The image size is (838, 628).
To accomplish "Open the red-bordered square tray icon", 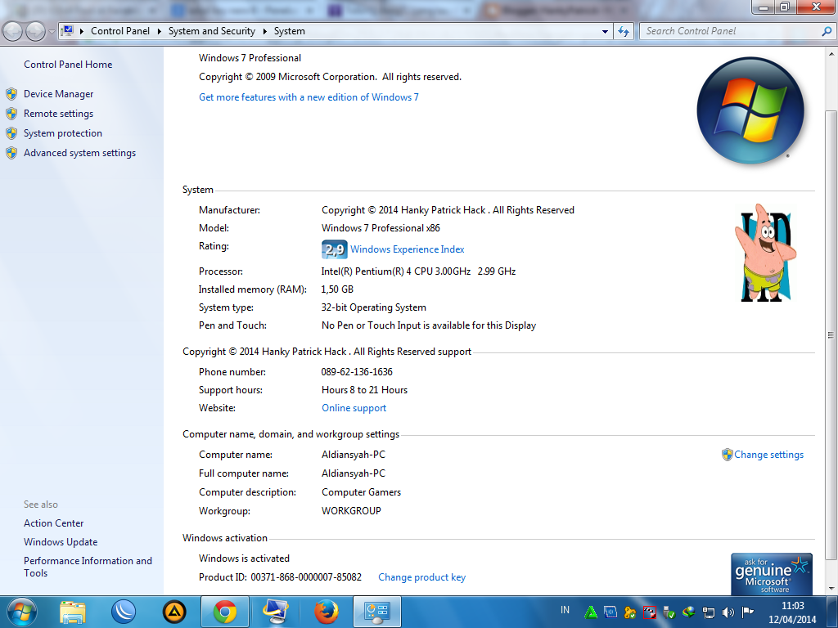I will tap(649, 612).
